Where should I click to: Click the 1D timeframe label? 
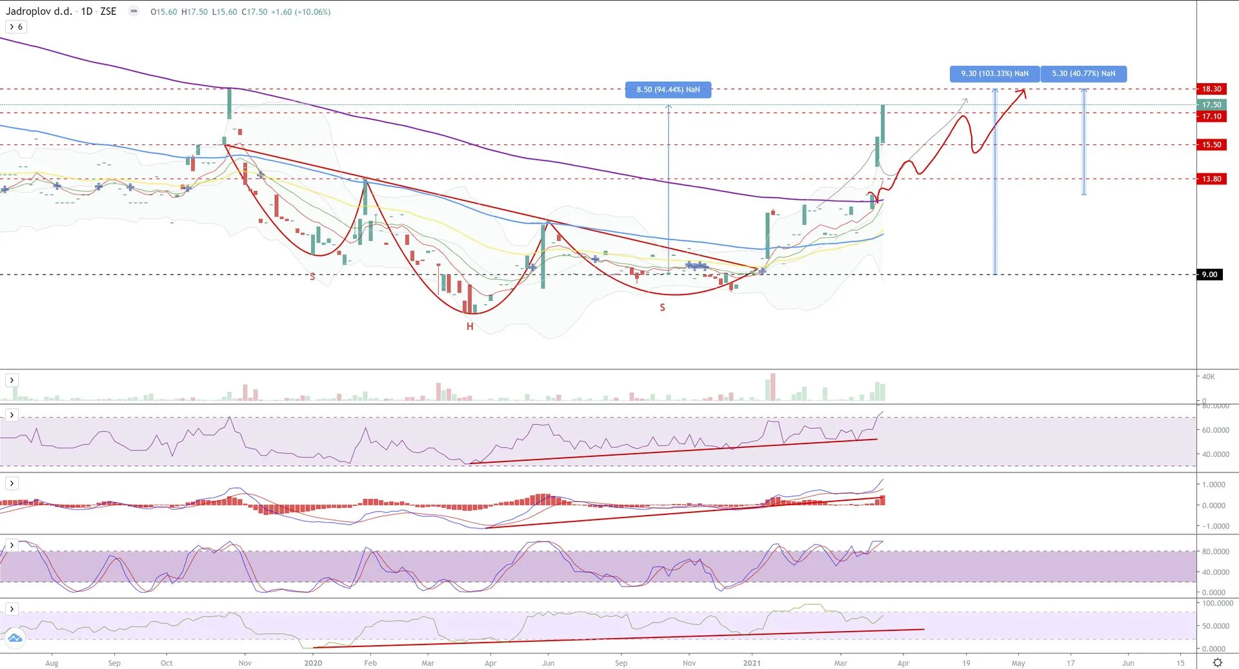tap(86, 12)
